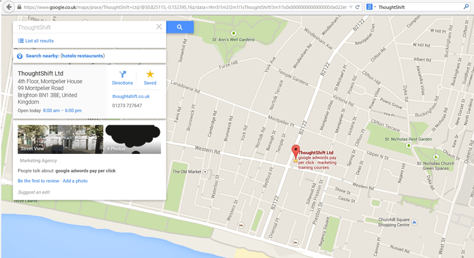Go back with the browser back arrow
The image size is (474, 258).
[x=9, y=7]
